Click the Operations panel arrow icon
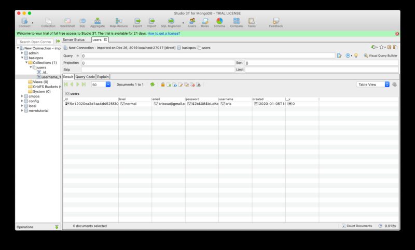The width and height of the screenshot is (415, 250). [x=57, y=227]
